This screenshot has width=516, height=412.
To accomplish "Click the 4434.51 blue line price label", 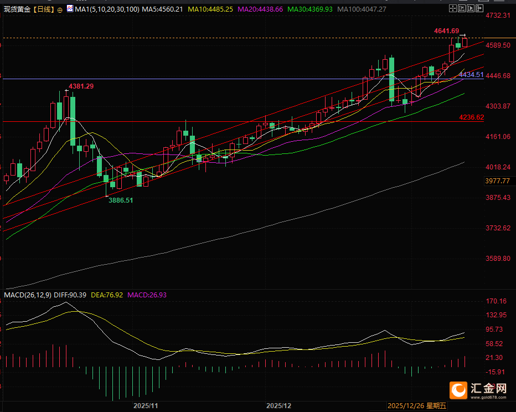I will [471, 75].
